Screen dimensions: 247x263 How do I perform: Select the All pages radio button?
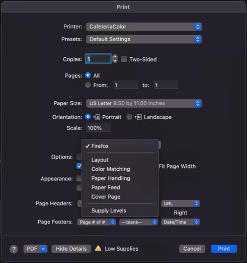(88, 75)
